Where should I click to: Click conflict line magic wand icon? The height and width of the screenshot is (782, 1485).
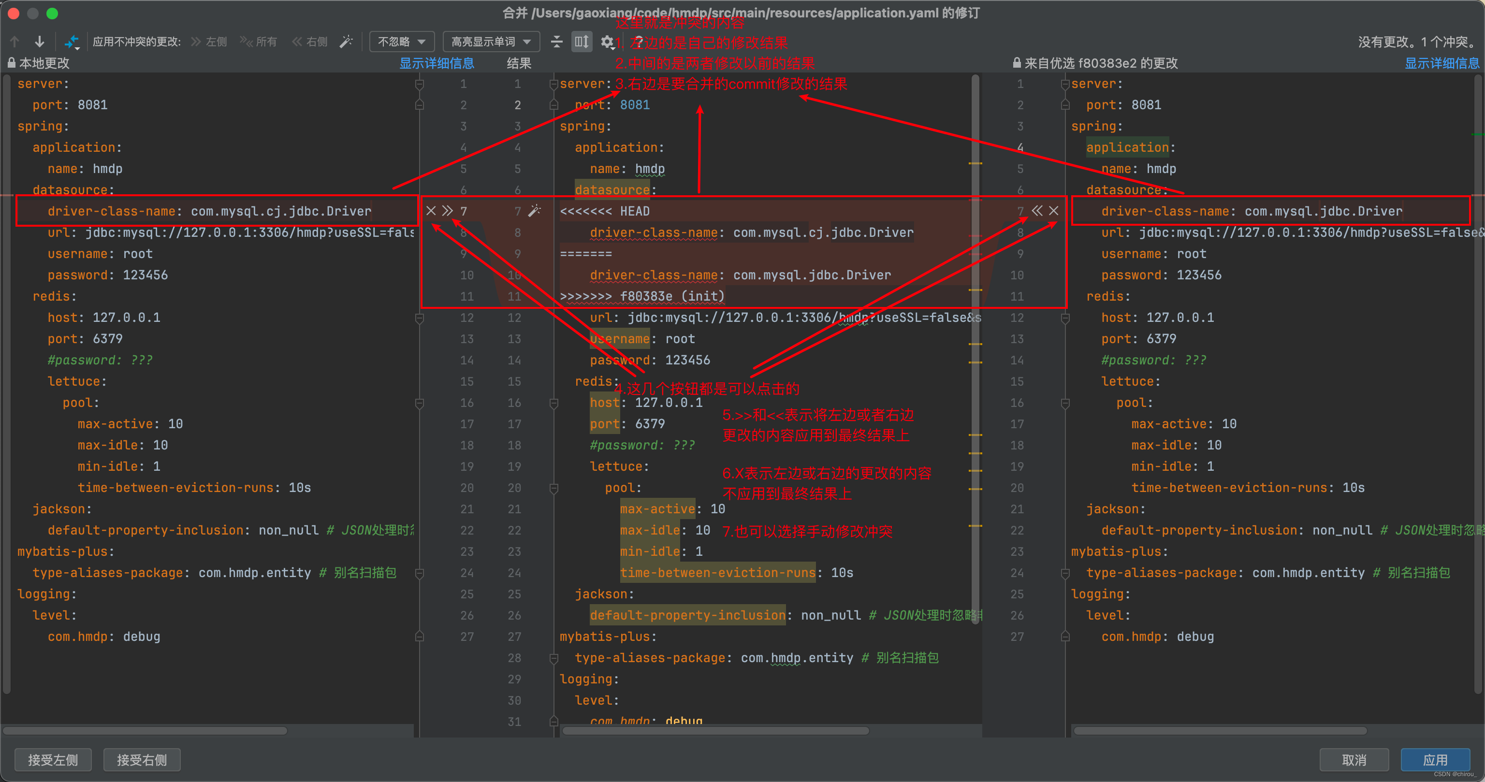[x=534, y=211]
